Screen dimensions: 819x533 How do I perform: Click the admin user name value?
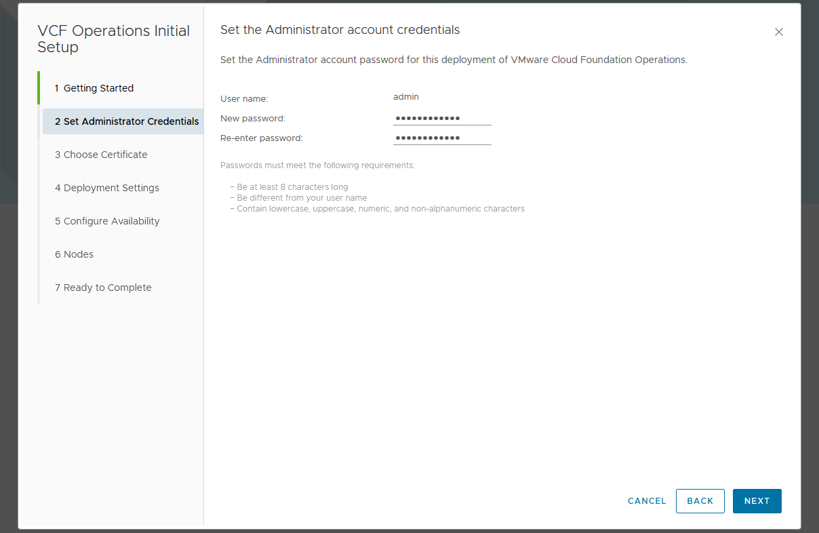[x=406, y=97]
